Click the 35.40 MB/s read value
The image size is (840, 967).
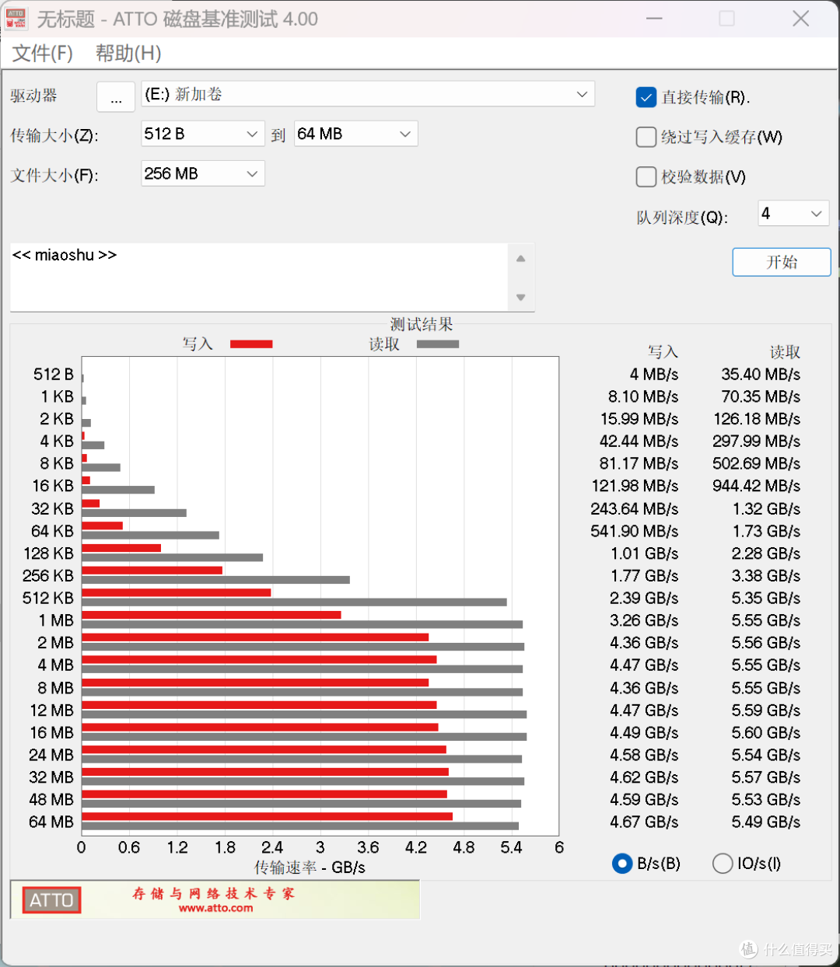[761, 375]
